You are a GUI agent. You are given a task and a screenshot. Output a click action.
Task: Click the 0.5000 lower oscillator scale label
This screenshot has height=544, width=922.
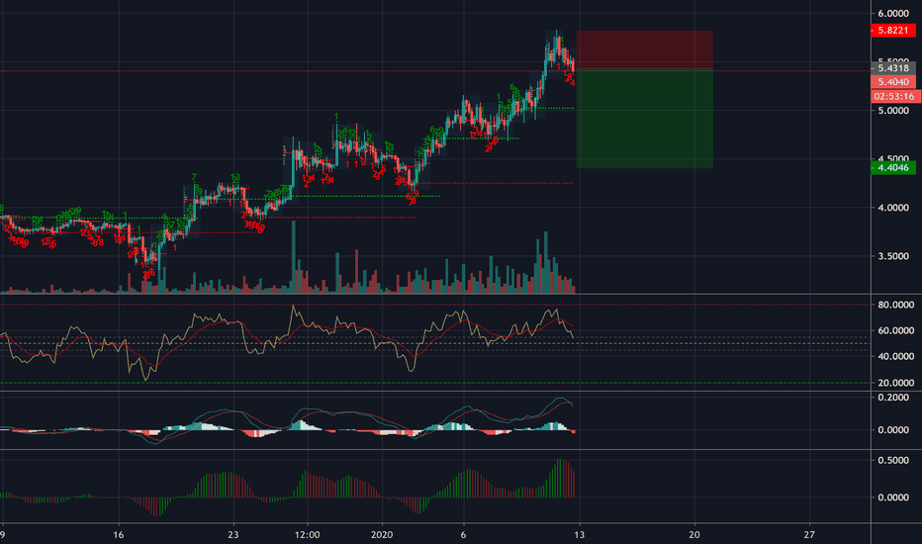(893, 461)
